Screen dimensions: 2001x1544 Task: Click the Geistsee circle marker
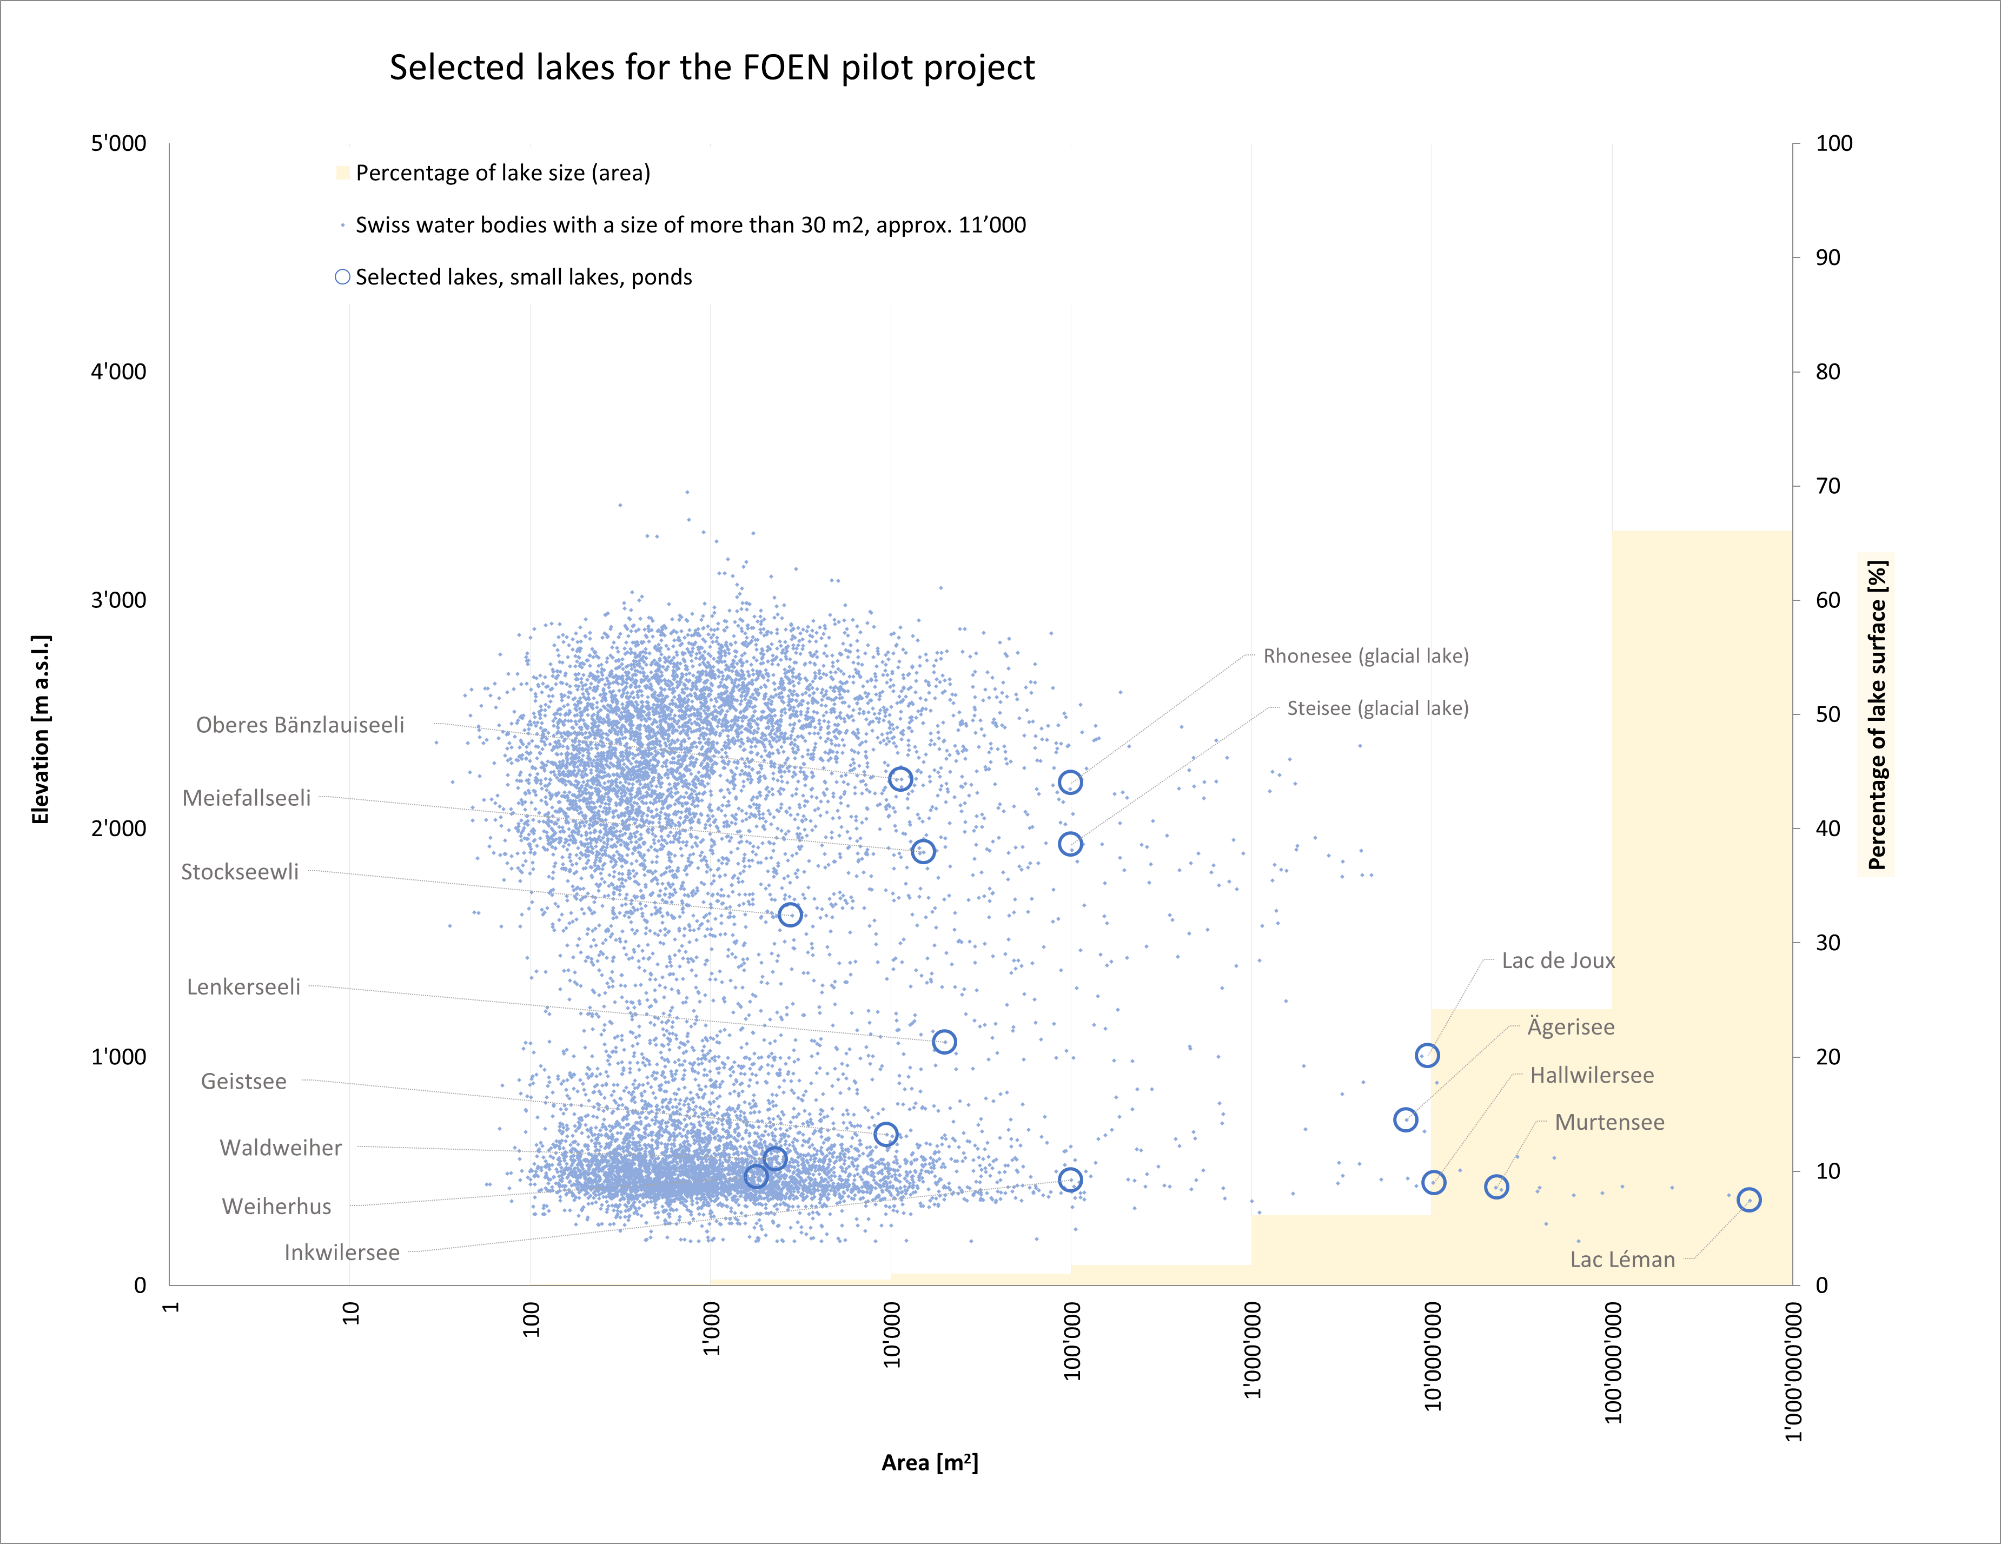pos(885,1135)
